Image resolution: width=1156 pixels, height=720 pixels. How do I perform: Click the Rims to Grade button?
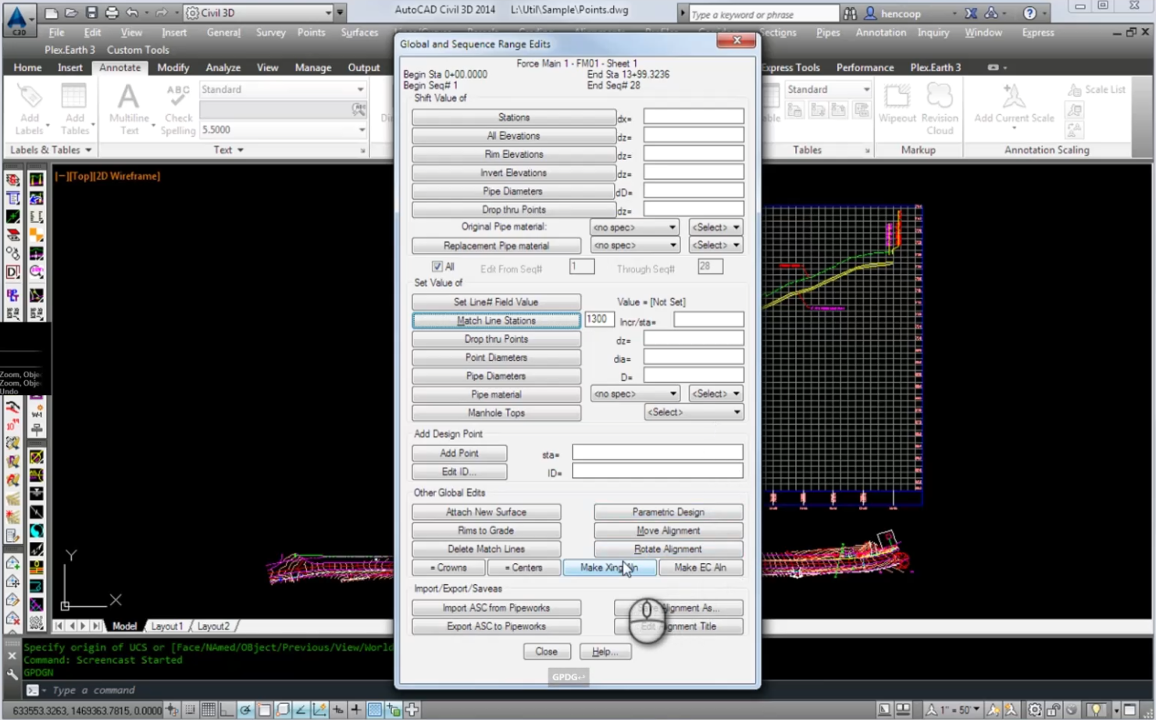(x=486, y=530)
